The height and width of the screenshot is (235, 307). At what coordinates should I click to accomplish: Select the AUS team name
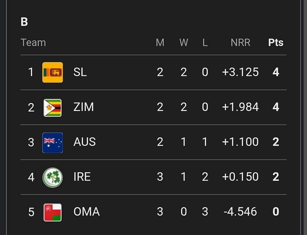pos(85,142)
